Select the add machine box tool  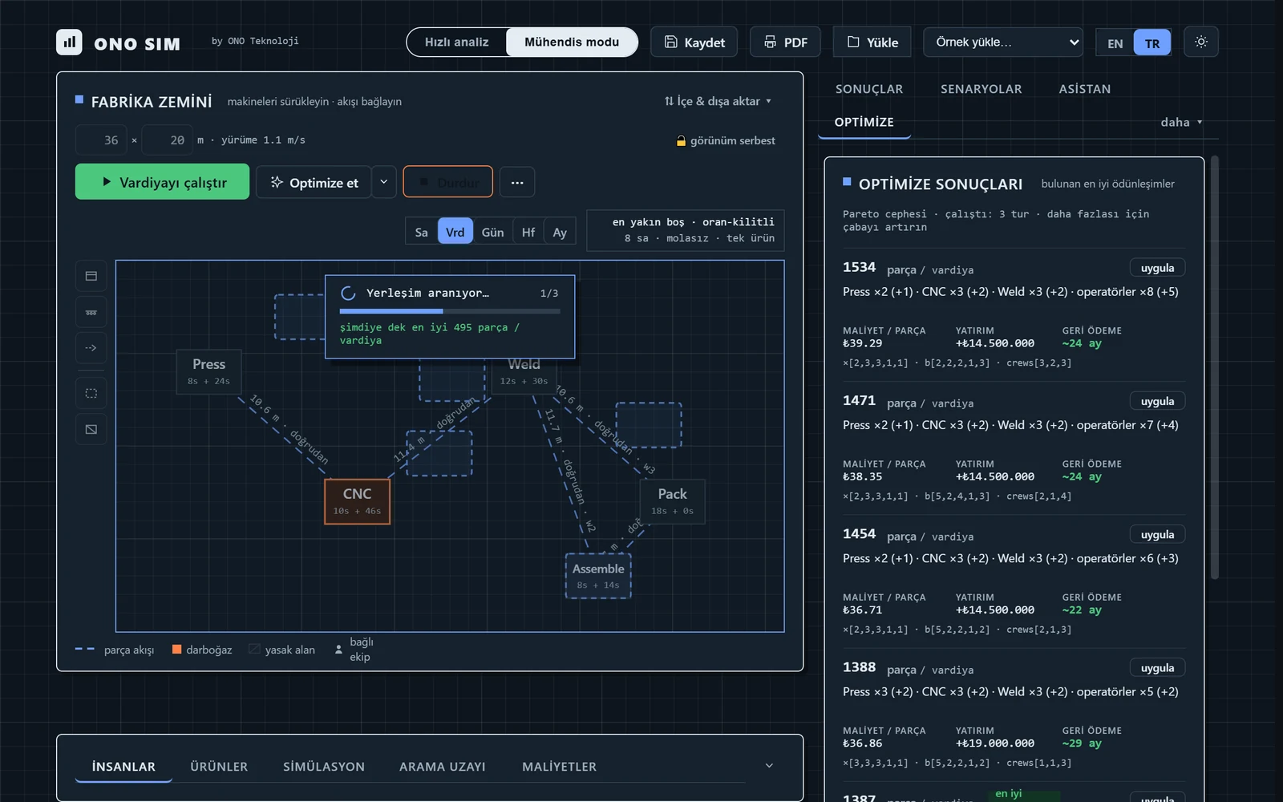coord(91,276)
